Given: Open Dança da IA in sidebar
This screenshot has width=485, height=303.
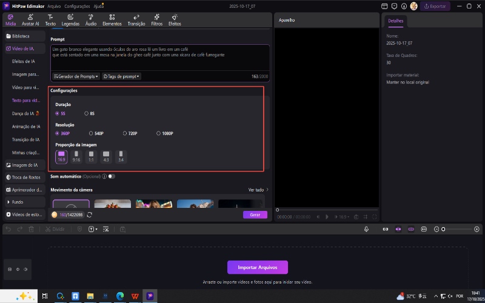Looking at the screenshot, I should point(25,113).
